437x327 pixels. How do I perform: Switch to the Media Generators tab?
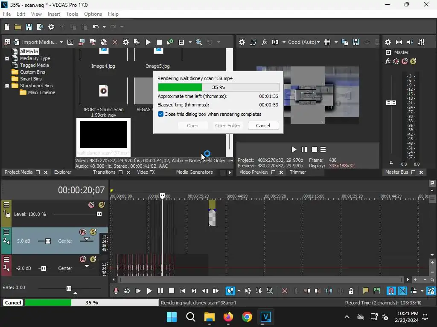194,172
